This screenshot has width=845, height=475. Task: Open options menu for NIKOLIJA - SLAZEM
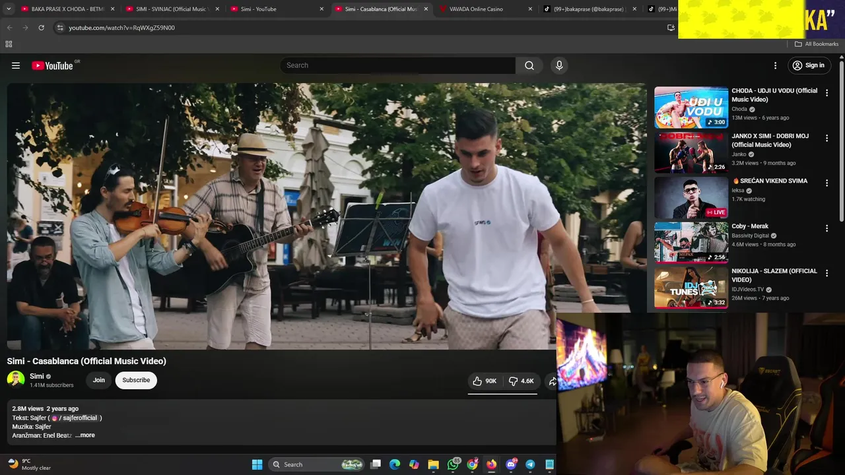tap(827, 273)
